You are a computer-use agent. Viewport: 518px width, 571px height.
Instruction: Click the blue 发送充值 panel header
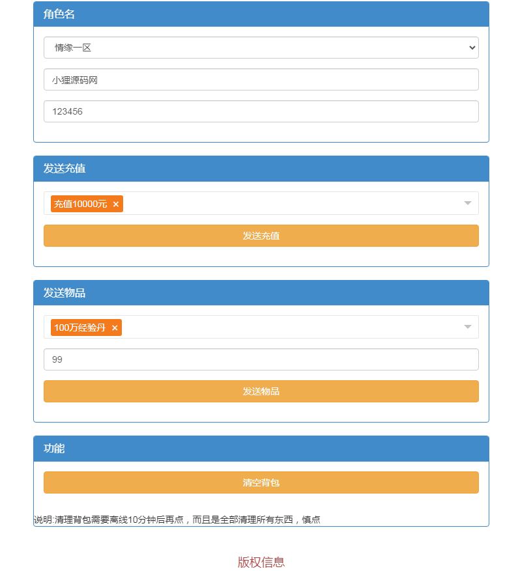pos(261,169)
